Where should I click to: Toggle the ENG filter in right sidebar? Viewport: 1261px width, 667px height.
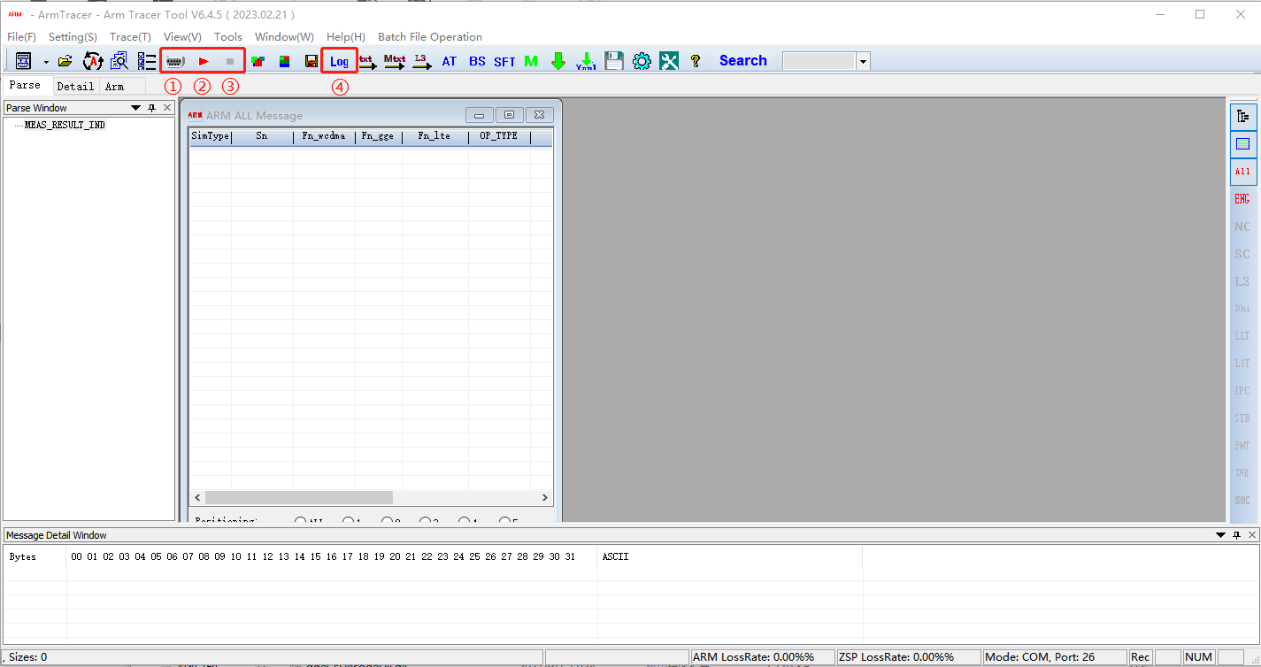tap(1242, 199)
